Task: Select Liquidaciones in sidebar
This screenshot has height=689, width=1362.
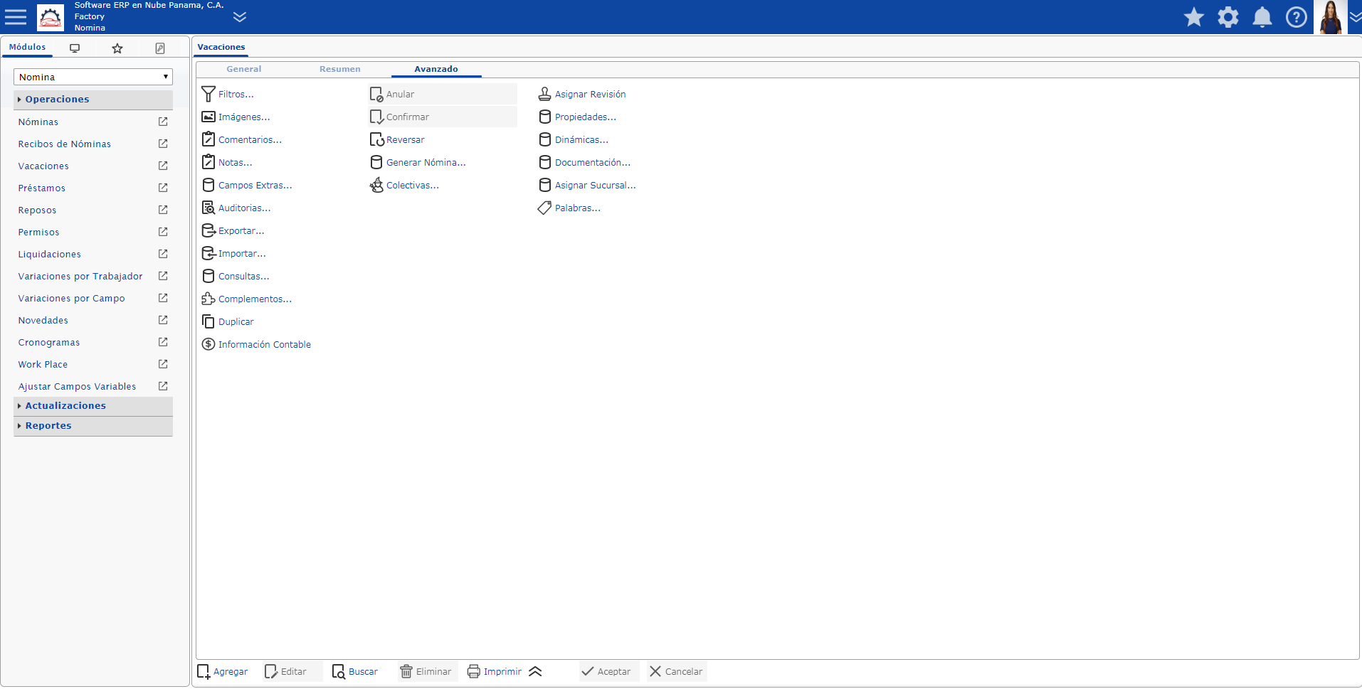Action: coord(50,255)
